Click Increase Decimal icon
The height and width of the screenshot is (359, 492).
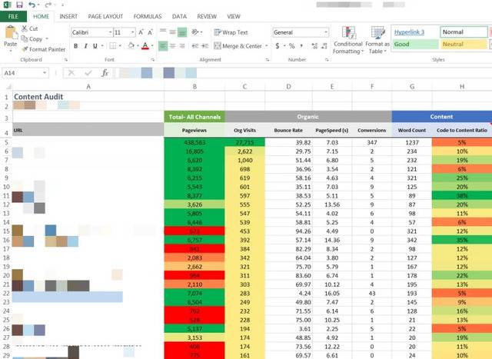coord(314,46)
